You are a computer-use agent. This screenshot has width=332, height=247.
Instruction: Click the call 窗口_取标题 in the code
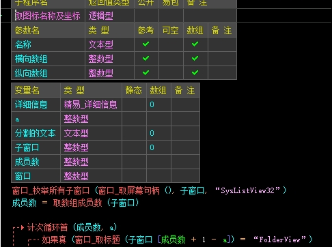pyautogui.click(x=98, y=239)
